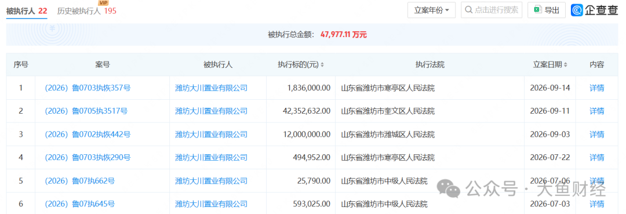Open case (2026)鲁0703执恢357号
Viewport: 626px width, 214px height.
click(88, 88)
